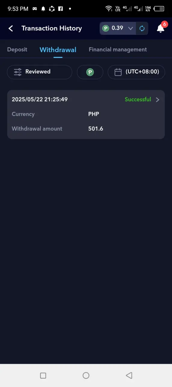This screenshot has height=387, width=172.
Task: Tap the 501.6 withdrawal amount value
Action: [96, 129]
